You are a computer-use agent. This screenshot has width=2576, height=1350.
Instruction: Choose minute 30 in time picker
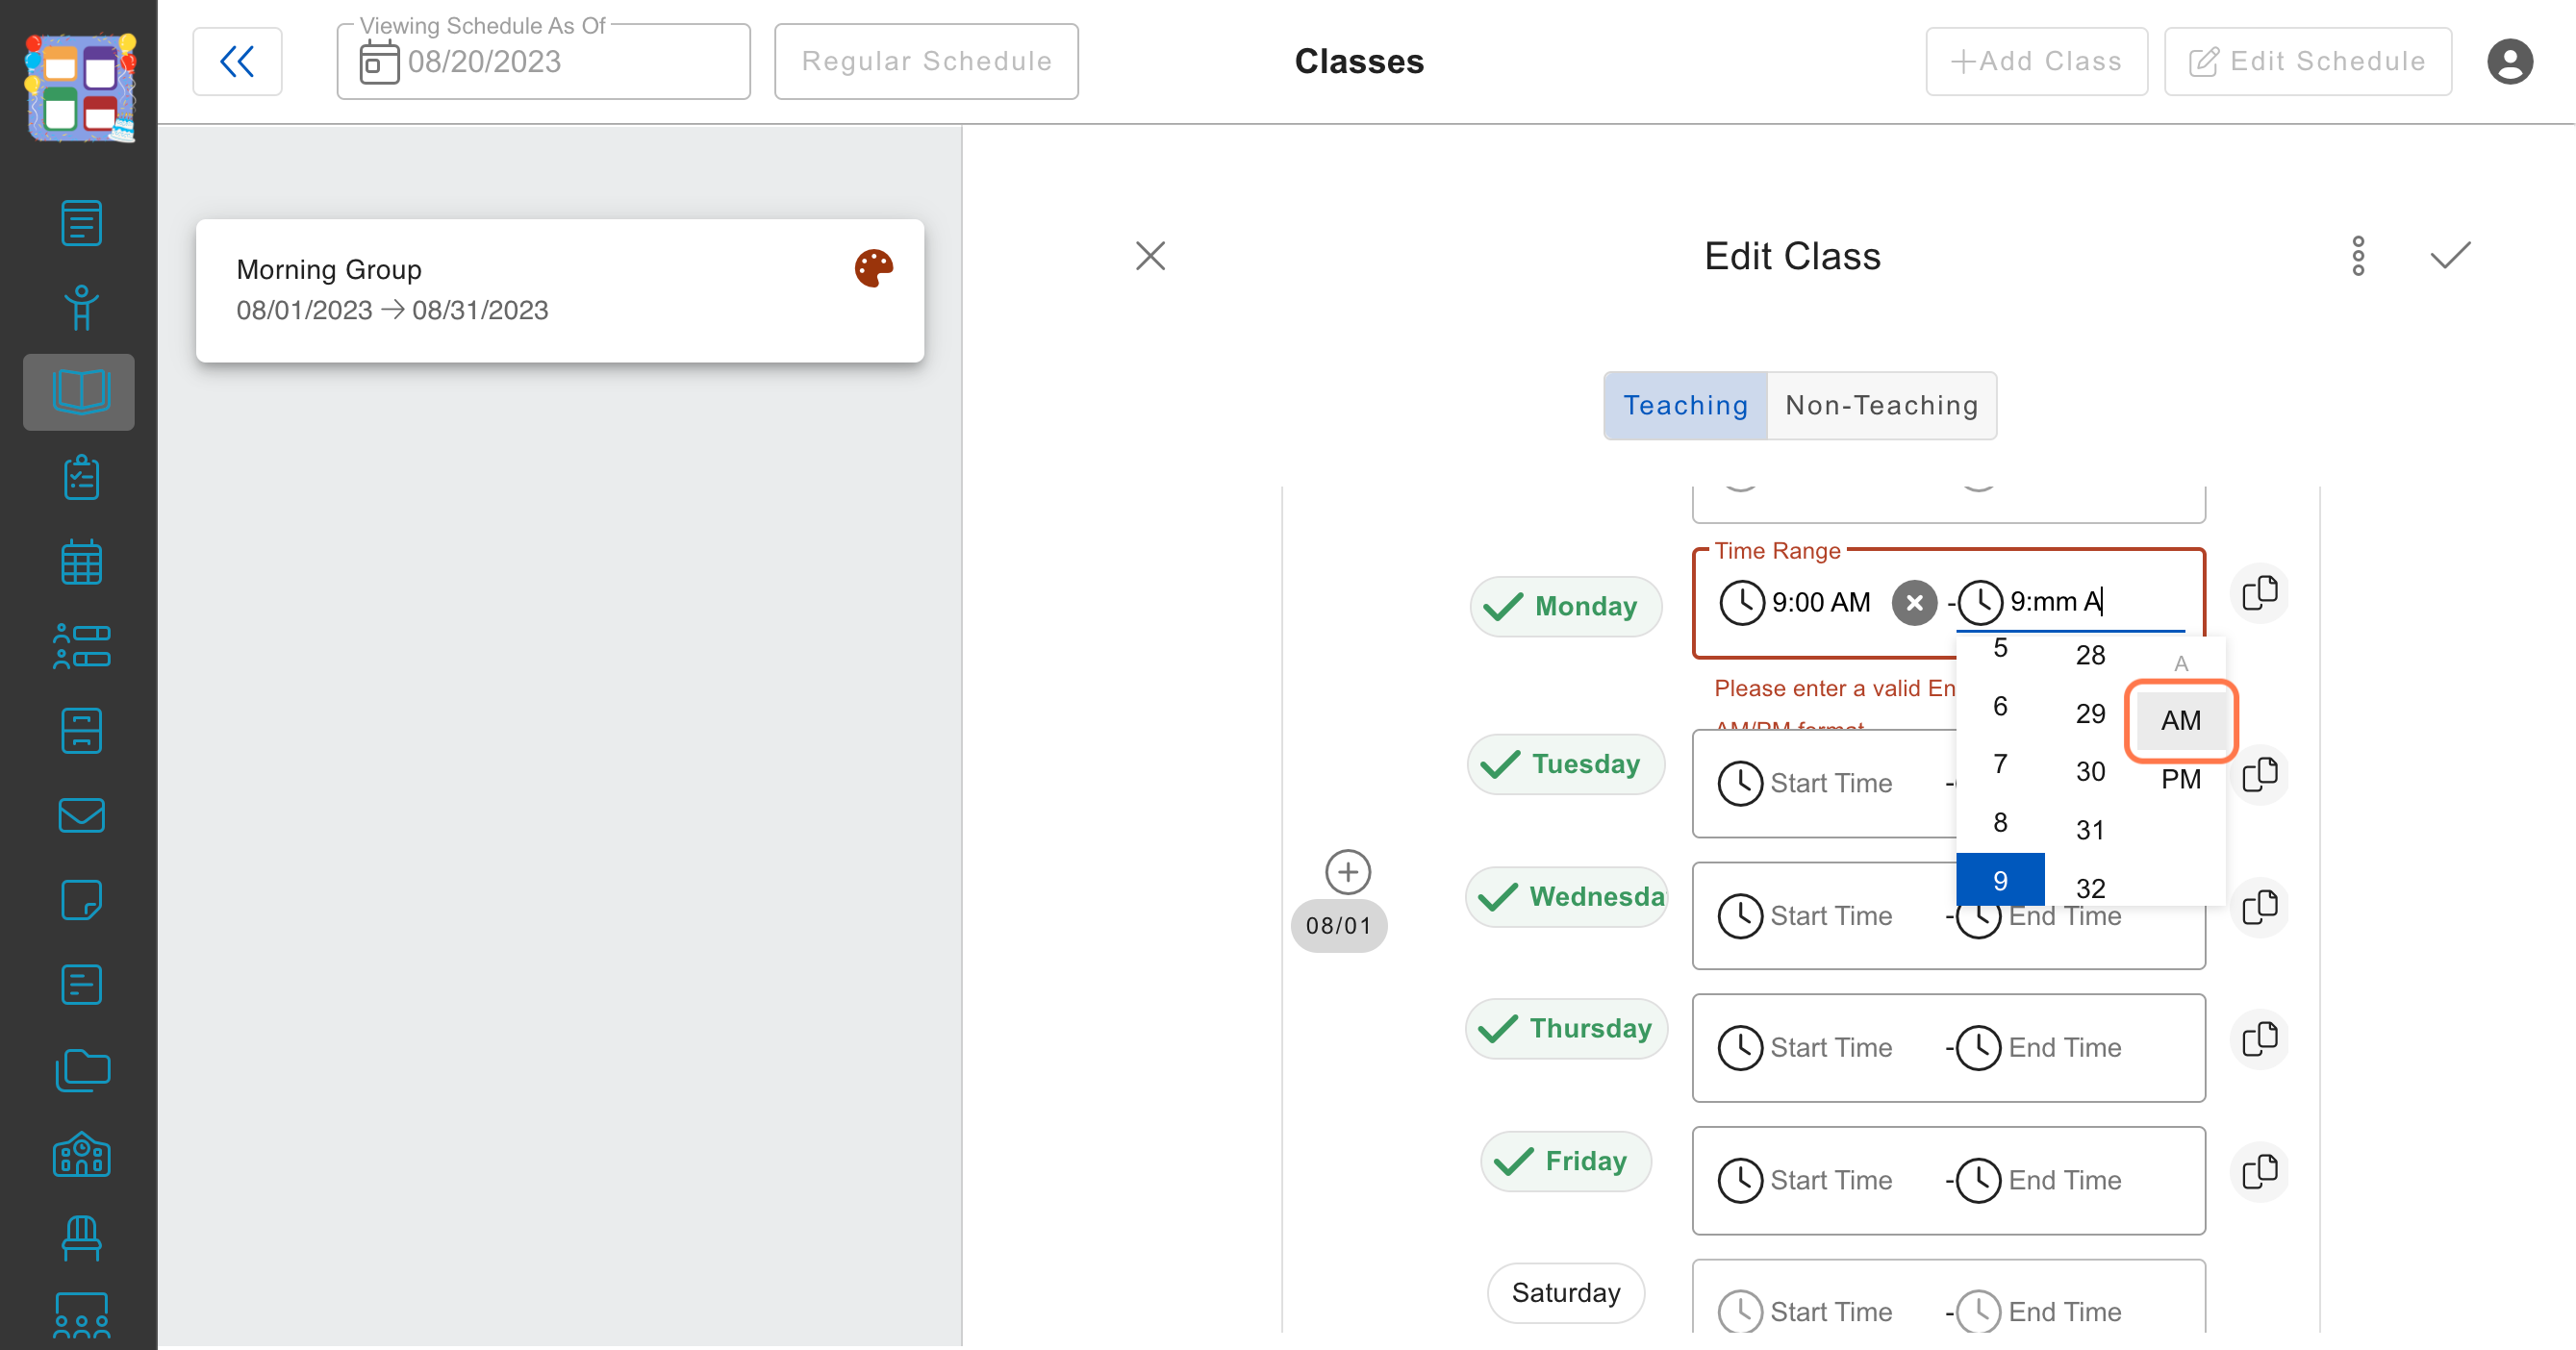(2090, 771)
